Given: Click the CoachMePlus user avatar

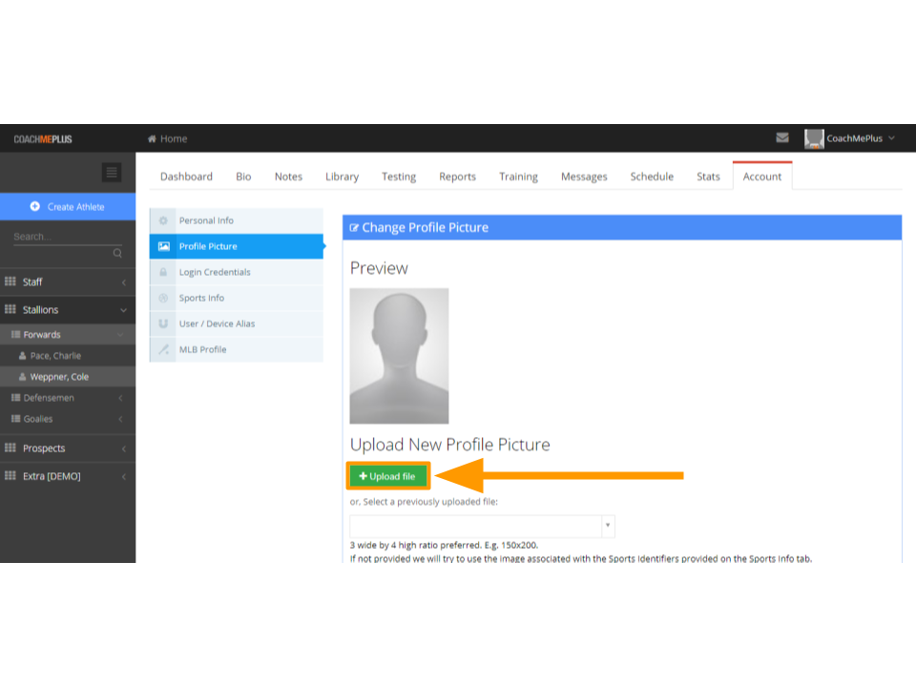Looking at the screenshot, I should (x=814, y=138).
